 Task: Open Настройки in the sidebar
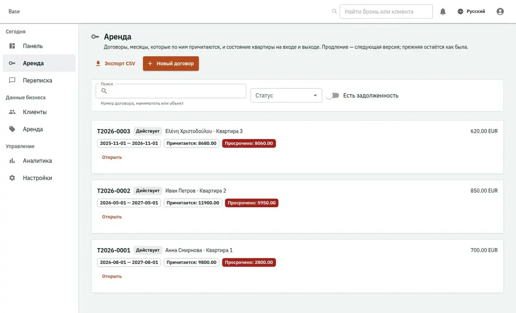point(39,178)
